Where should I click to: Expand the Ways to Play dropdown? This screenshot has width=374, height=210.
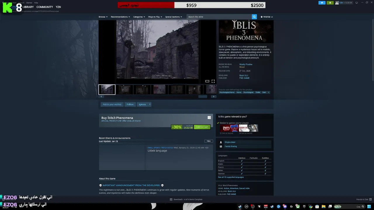[x=155, y=17]
